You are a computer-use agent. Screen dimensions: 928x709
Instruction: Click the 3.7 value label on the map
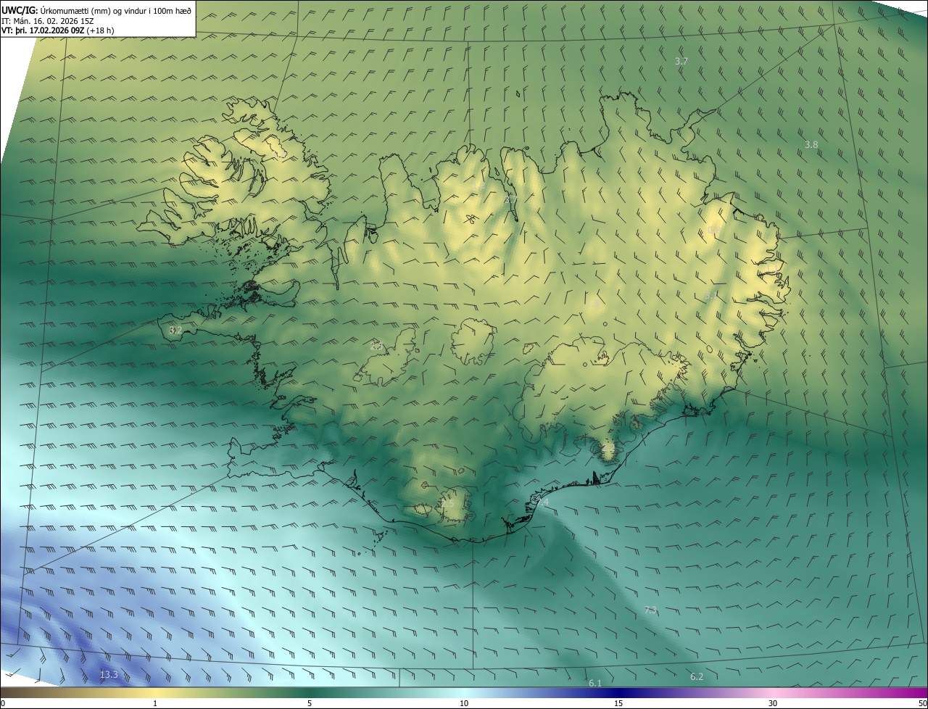coord(681,62)
